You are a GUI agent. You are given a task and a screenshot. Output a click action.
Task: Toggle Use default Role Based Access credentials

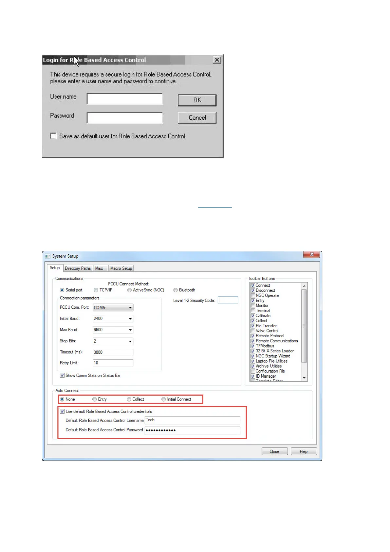click(x=62, y=411)
